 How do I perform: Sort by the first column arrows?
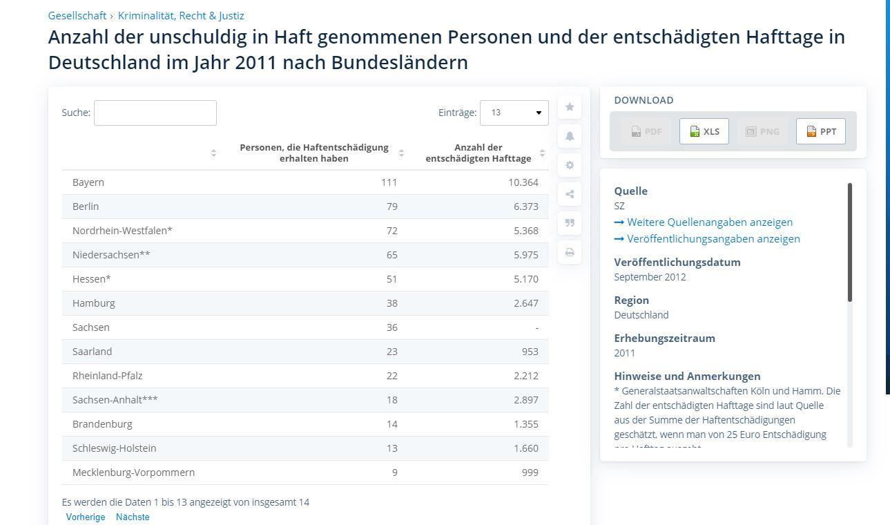(x=213, y=153)
